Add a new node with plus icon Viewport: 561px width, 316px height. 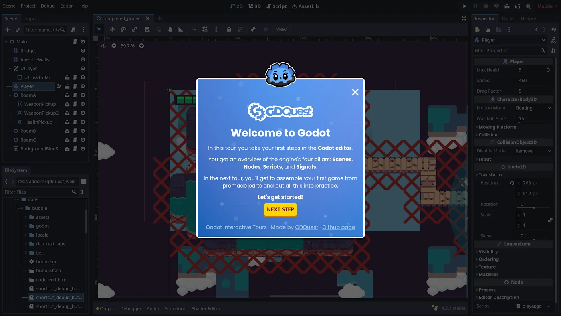coord(7,30)
